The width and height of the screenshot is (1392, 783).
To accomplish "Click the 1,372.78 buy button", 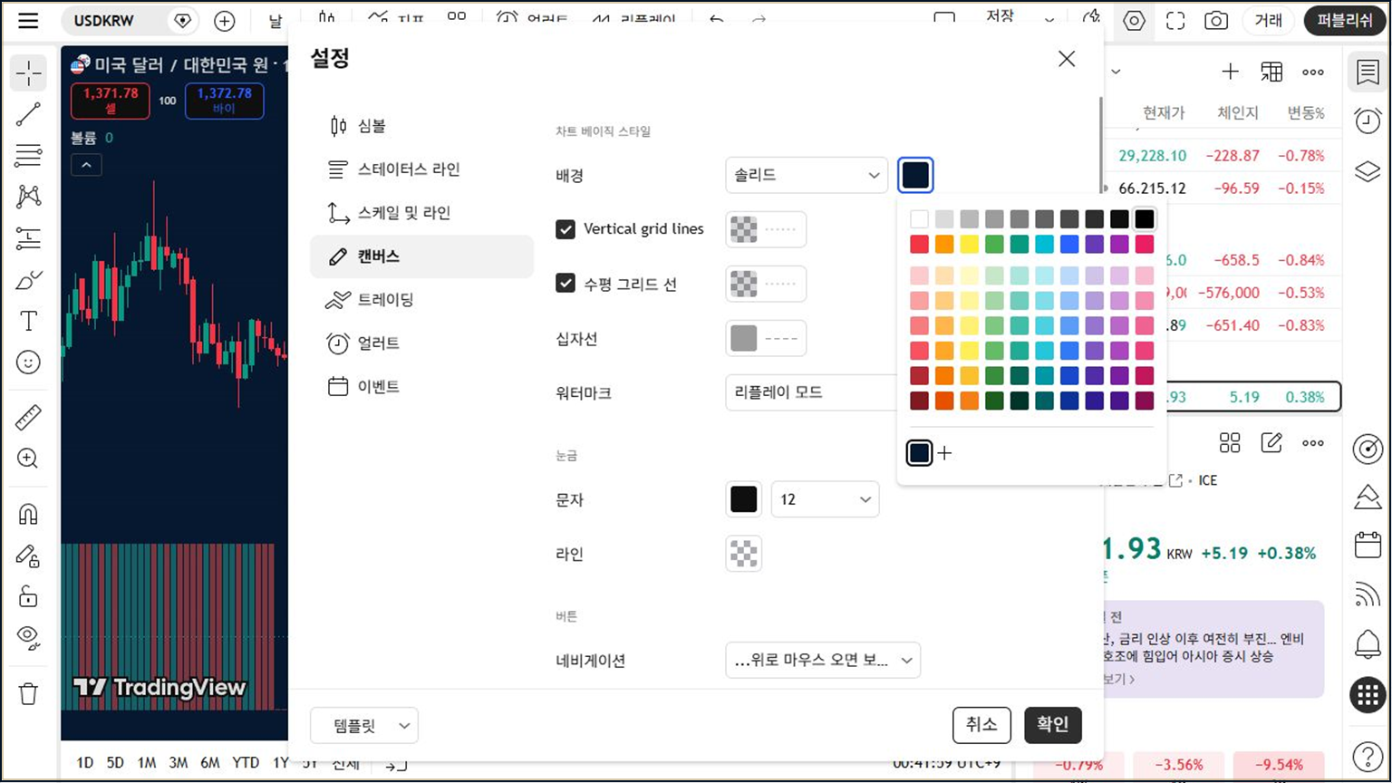I will click(225, 101).
